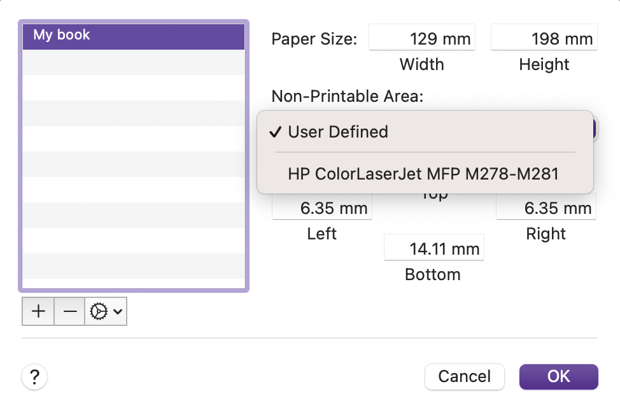Click the purple popup button edge behind the menu
Viewport: 620px width, 410px height.
(x=595, y=129)
